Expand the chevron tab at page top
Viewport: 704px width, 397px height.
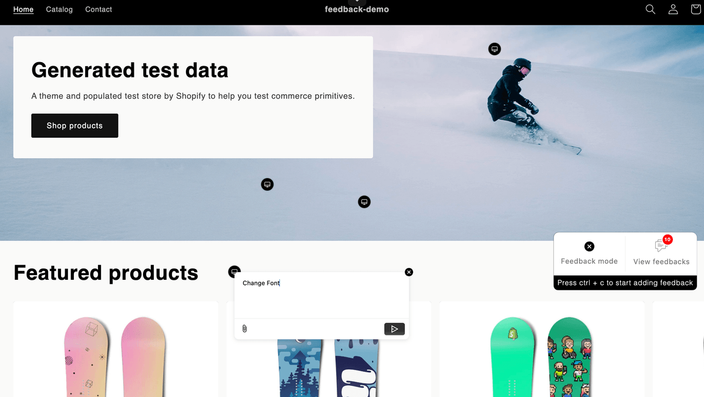pyautogui.click(x=357, y=2)
